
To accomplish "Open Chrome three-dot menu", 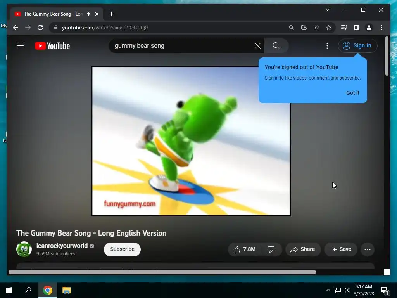I will coord(381,28).
